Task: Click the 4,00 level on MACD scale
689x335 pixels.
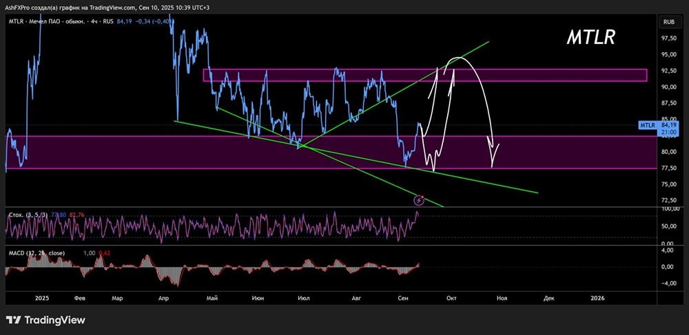Action: click(669, 250)
